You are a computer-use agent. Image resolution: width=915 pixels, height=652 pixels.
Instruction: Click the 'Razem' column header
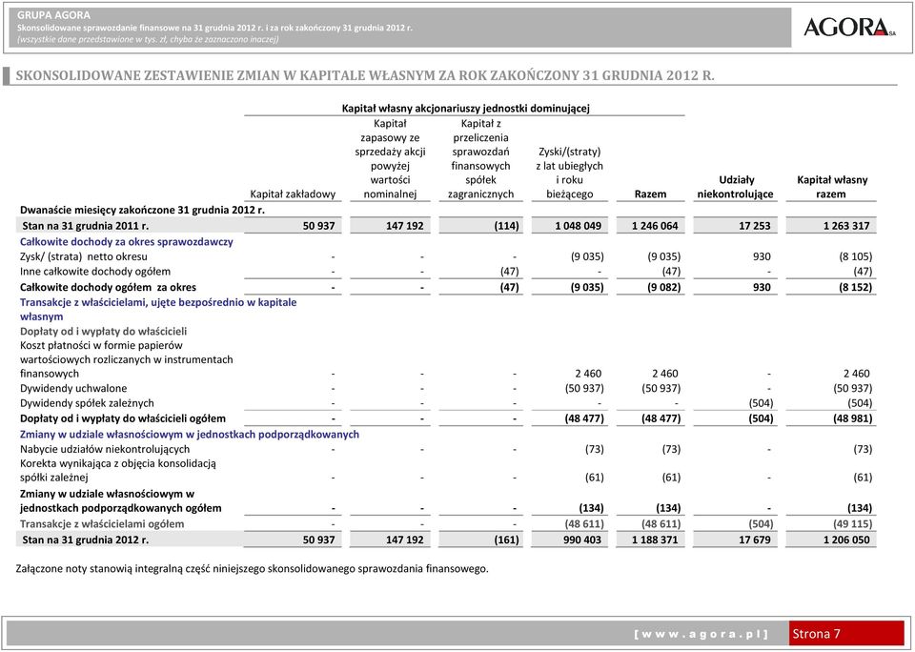650,194
